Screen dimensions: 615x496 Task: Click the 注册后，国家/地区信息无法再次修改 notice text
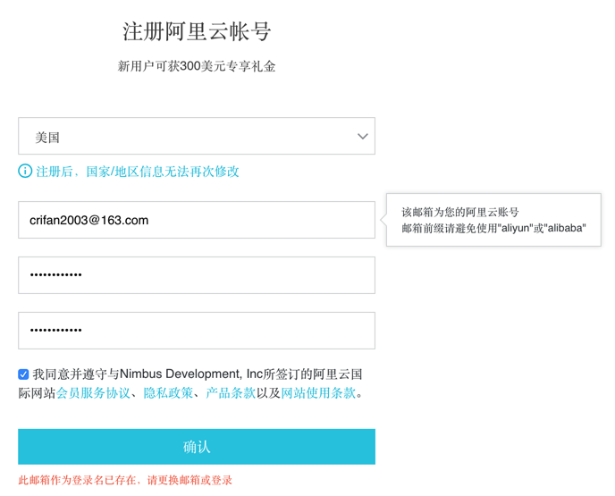[x=138, y=172]
